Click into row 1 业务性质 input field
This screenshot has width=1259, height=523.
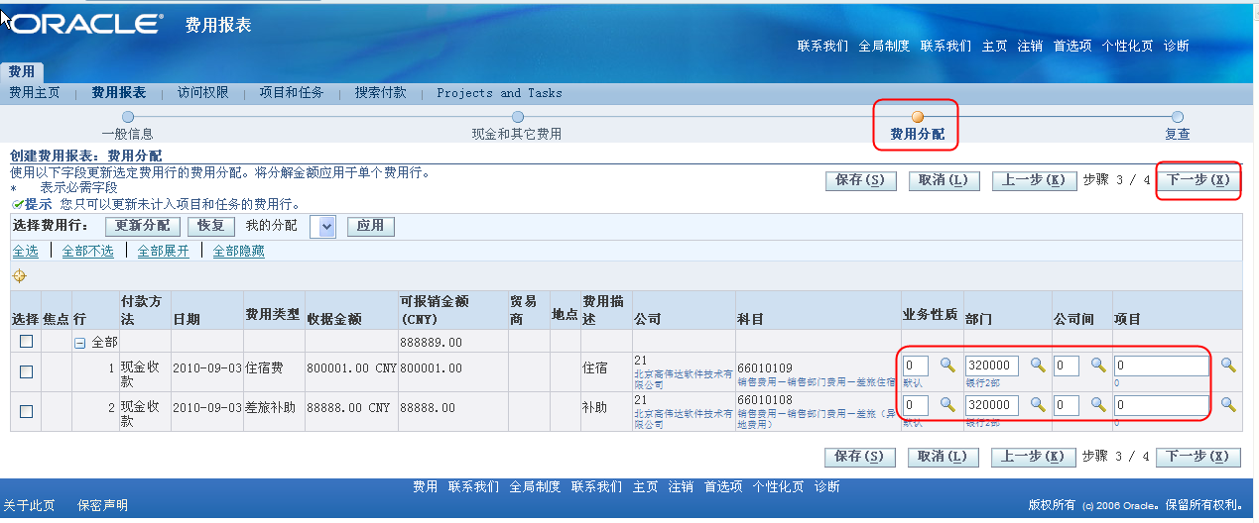click(916, 366)
